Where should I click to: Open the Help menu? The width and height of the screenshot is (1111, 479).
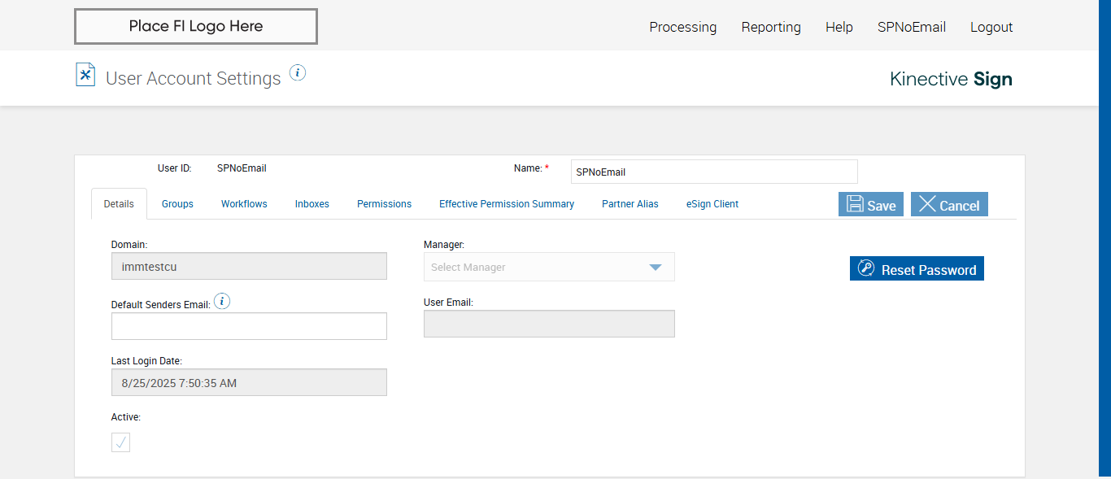pos(839,27)
